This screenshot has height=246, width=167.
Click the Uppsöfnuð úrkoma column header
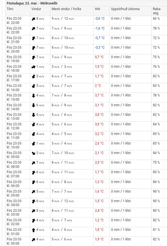coord(125,9)
